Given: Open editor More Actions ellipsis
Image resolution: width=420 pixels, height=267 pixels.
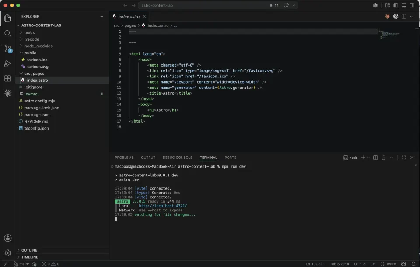Looking at the screenshot, I should (x=412, y=16).
